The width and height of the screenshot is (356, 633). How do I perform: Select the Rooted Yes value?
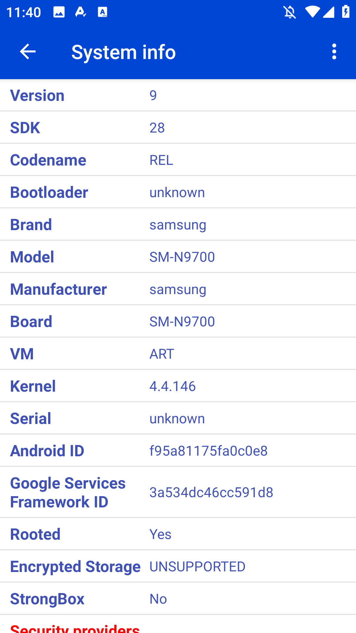pyautogui.click(x=161, y=534)
